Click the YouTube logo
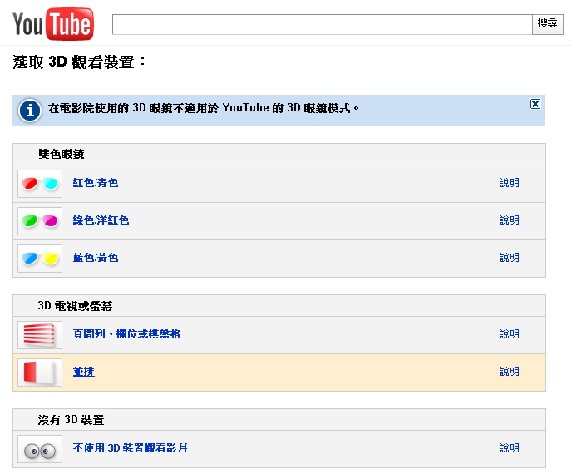The width and height of the screenshot is (572, 474). point(53,24)
